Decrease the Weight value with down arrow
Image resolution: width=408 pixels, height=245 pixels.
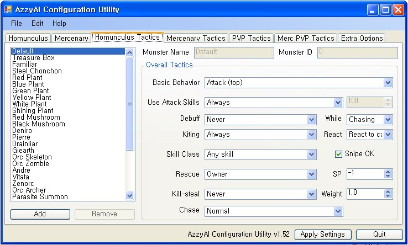click(x=388, y=196)
